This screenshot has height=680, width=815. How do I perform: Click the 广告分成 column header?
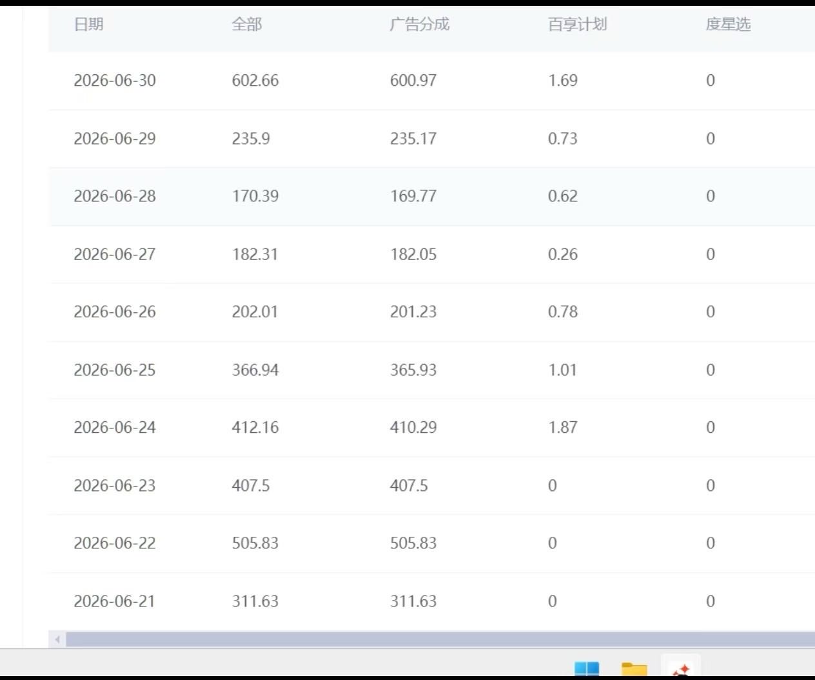[419, 25]
